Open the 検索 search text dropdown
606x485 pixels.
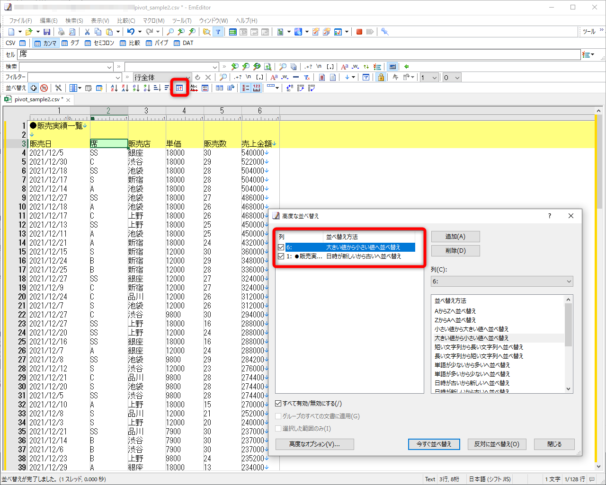[109, 67]
